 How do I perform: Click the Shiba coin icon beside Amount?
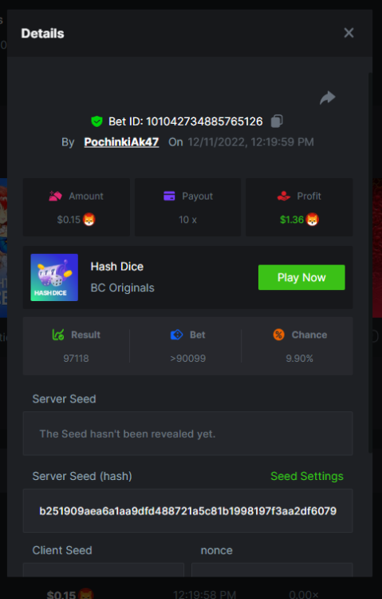(89, 220)
